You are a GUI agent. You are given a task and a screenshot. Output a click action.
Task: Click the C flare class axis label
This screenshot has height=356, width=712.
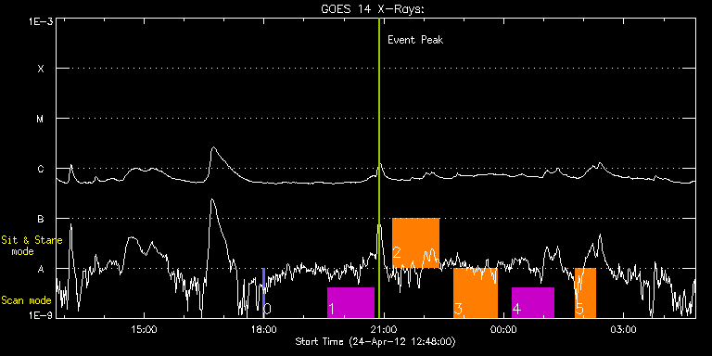click(41, 170)
